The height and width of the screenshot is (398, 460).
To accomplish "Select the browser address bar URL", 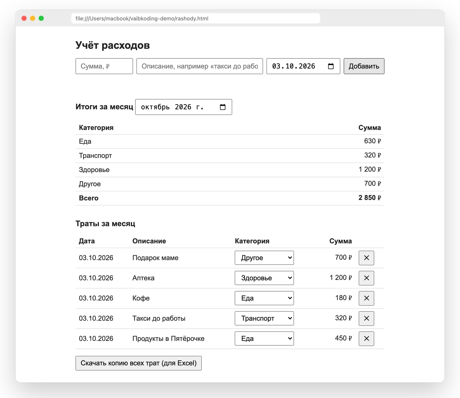I will [195, 18].
